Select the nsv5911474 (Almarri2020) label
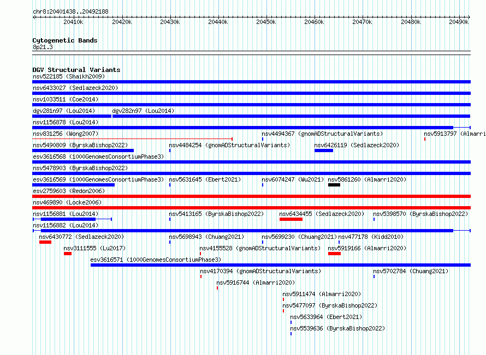The image size is (486, 355). point(322,294)
